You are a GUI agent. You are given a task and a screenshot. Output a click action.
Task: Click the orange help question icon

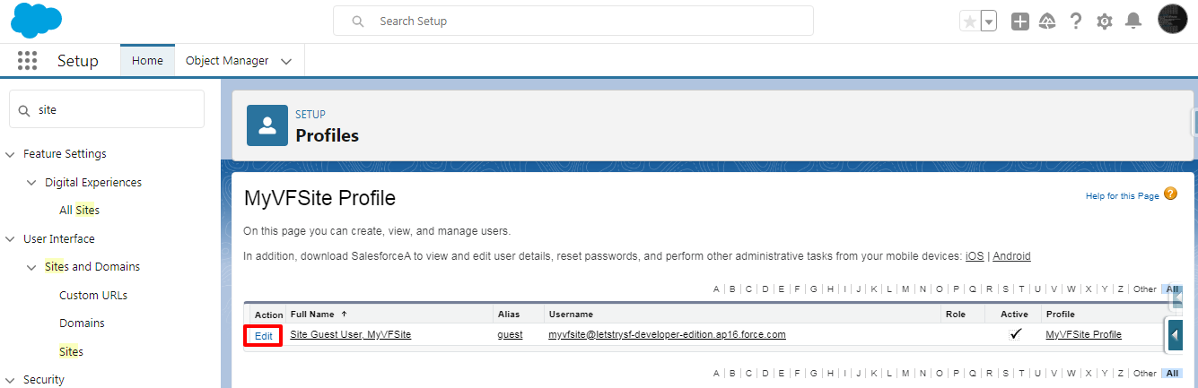1170,194
